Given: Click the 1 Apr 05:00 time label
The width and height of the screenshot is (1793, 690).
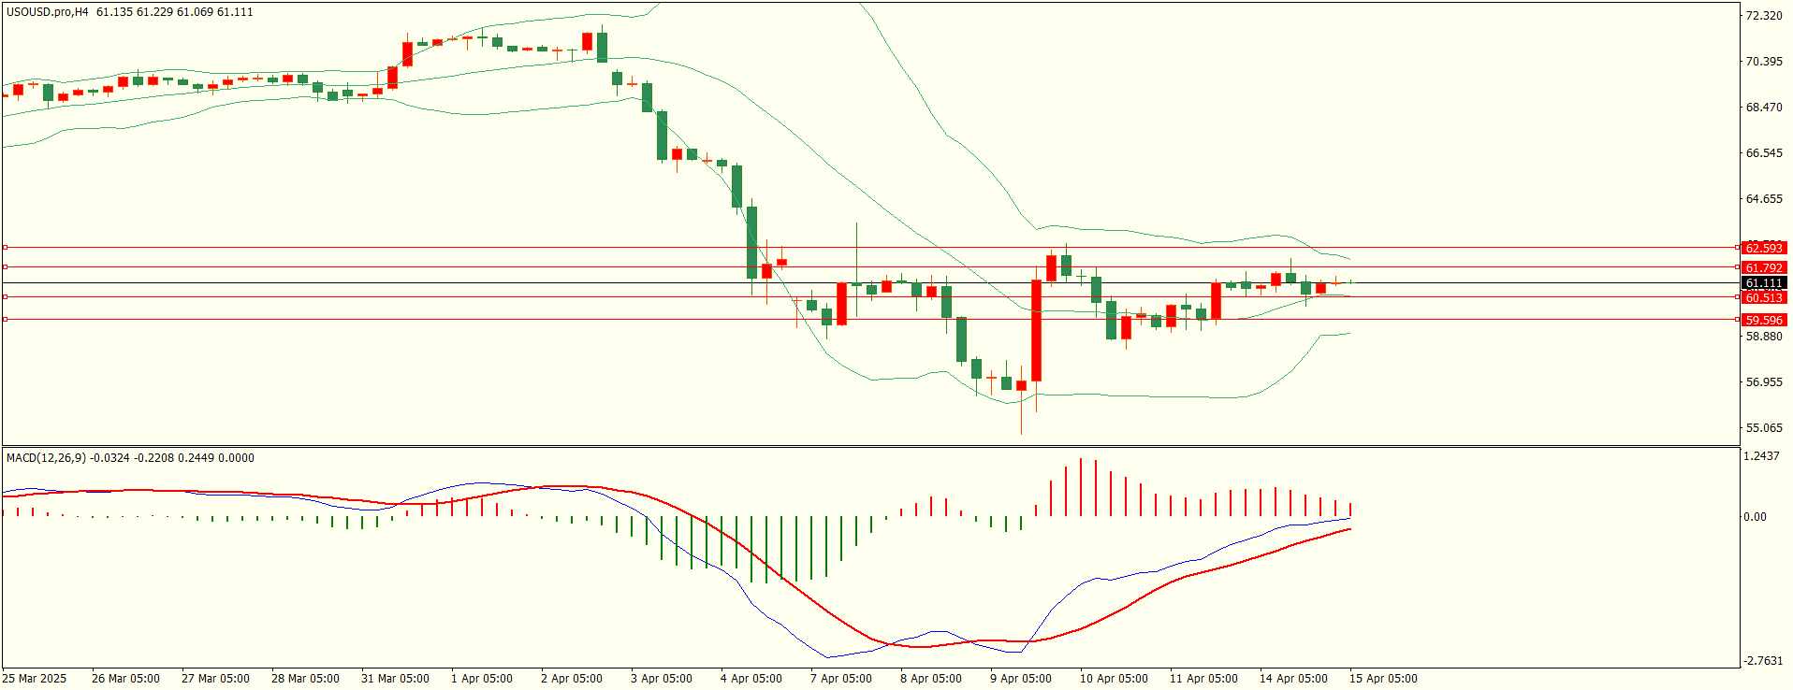Looking at the screenshot, I should (482, 678).
